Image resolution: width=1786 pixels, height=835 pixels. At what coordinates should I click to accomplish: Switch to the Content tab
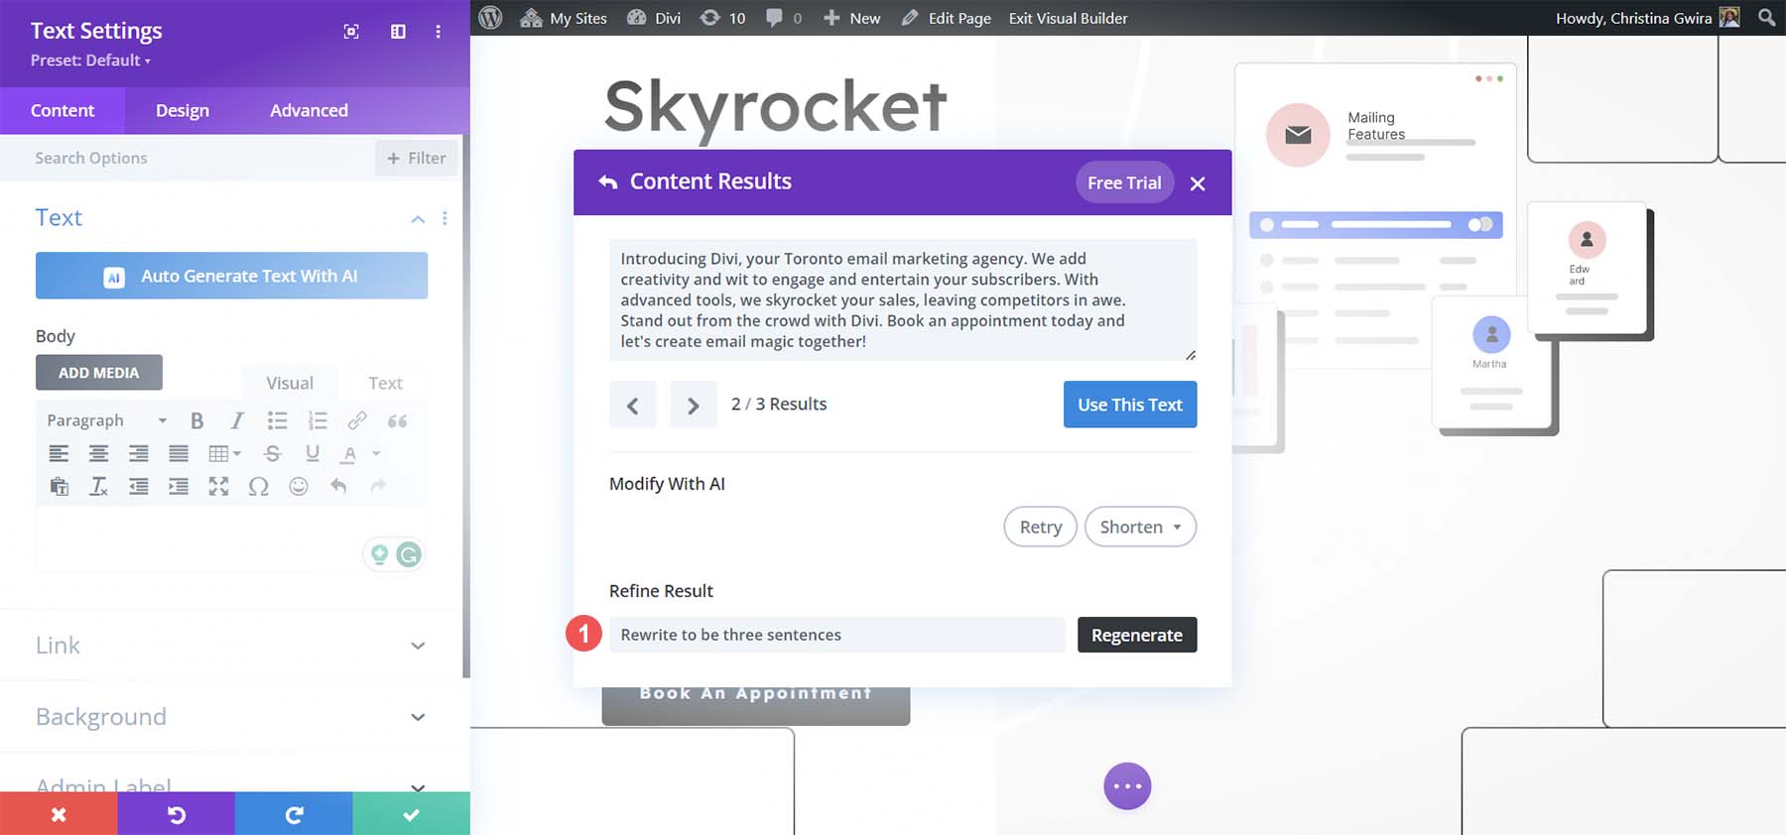coord(63,110)
